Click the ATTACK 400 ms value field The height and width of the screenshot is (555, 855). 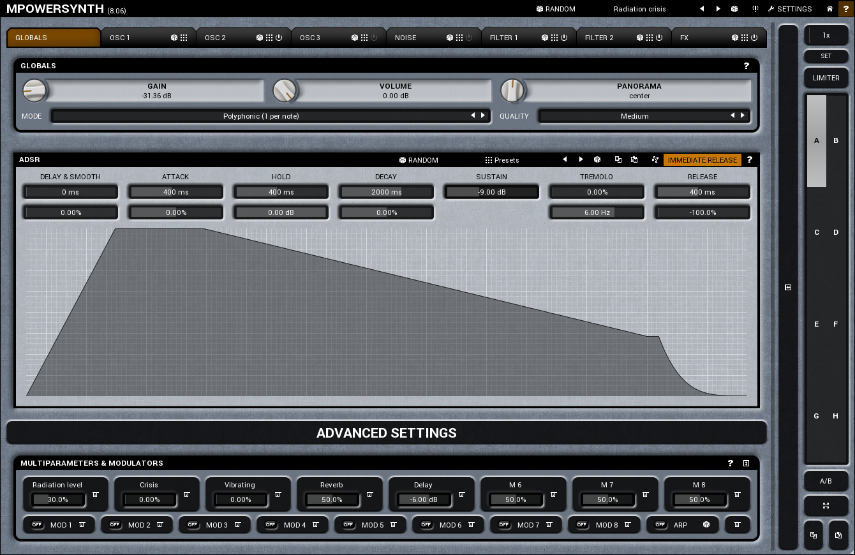175,192
